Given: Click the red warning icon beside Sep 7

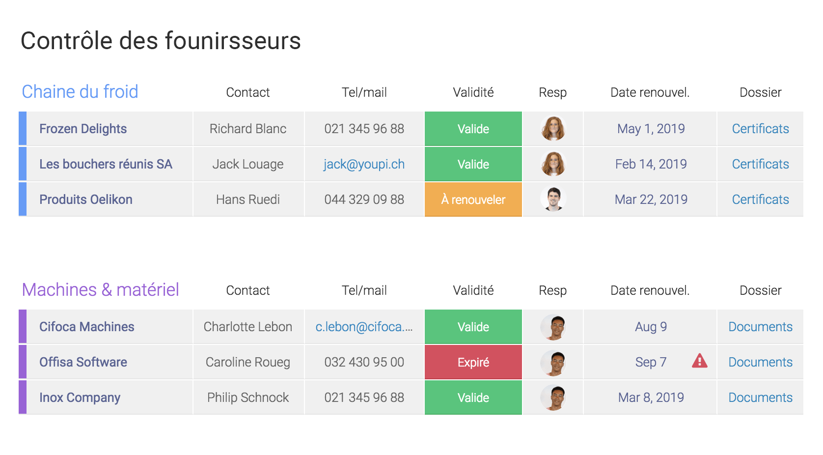Looking at the screenshot, I should [699, 361].
